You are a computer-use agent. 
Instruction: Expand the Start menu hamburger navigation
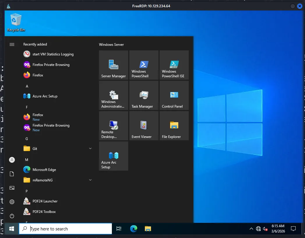[12, 44]
